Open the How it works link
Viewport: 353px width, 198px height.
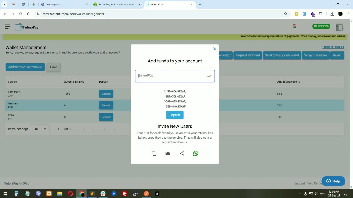click(333, 47)
